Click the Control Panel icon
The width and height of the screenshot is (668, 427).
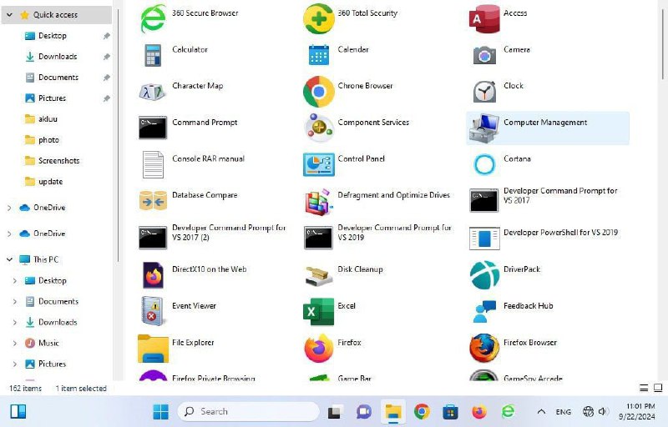coord(318,164)
